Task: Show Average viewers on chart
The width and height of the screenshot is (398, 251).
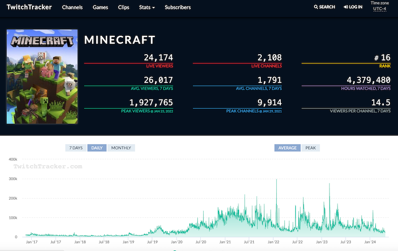Action: click(x=287, y=148)
